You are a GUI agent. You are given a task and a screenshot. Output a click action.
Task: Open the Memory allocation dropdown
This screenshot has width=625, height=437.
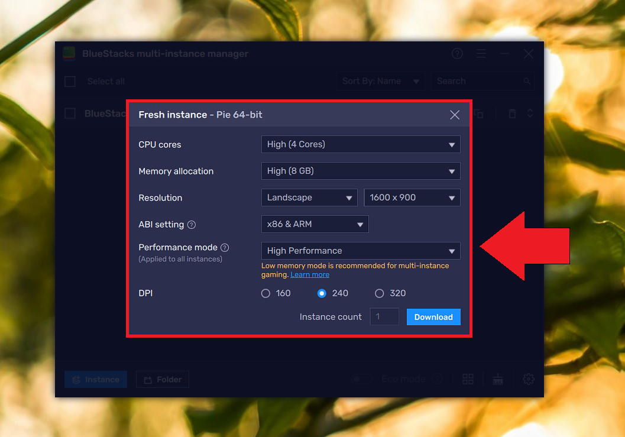click(361, 170)
